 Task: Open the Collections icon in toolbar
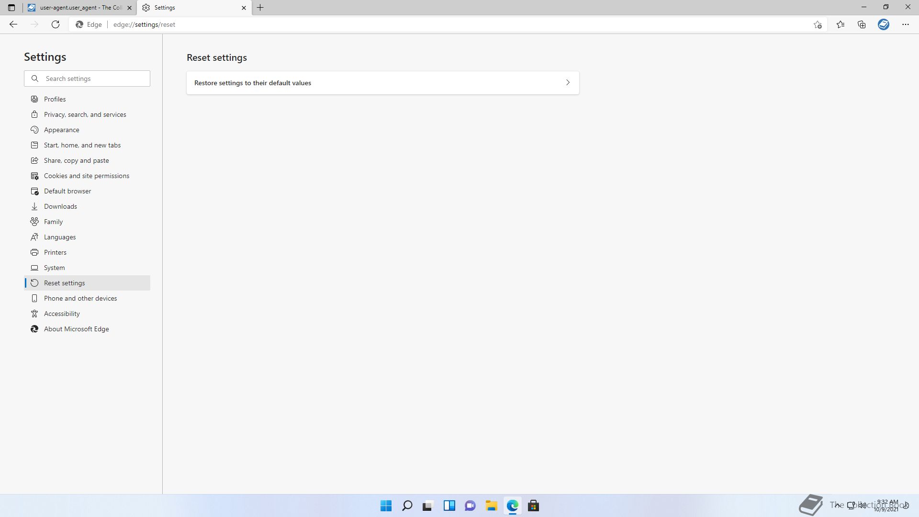tap(862, 24)
